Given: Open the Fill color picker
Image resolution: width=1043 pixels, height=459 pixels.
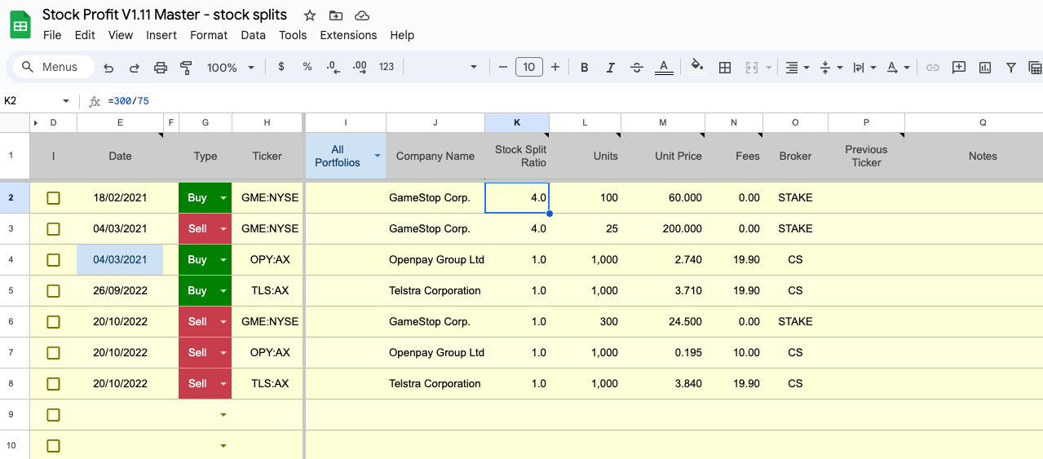Looking at the screenshot, I should (x=696, y=68).
